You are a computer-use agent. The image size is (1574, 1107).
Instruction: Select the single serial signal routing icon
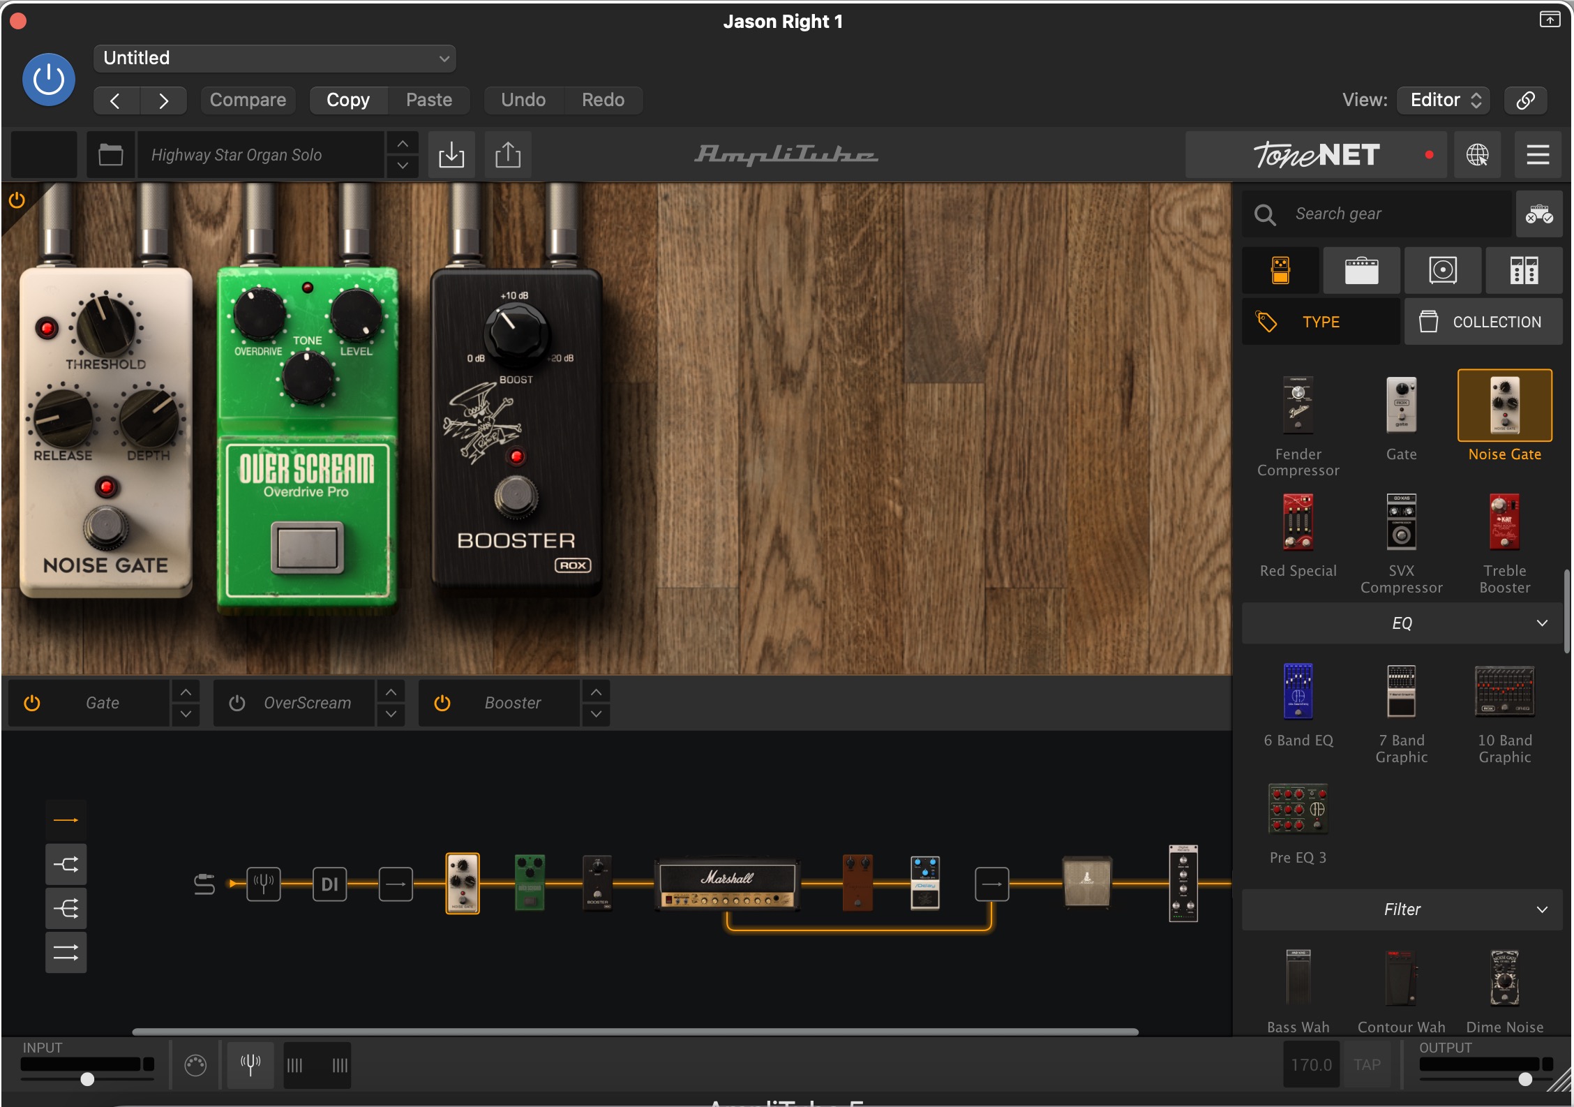point(66,820)
